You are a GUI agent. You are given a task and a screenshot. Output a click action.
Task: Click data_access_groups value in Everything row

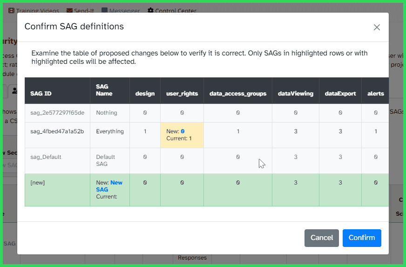[x=238, y=131]
